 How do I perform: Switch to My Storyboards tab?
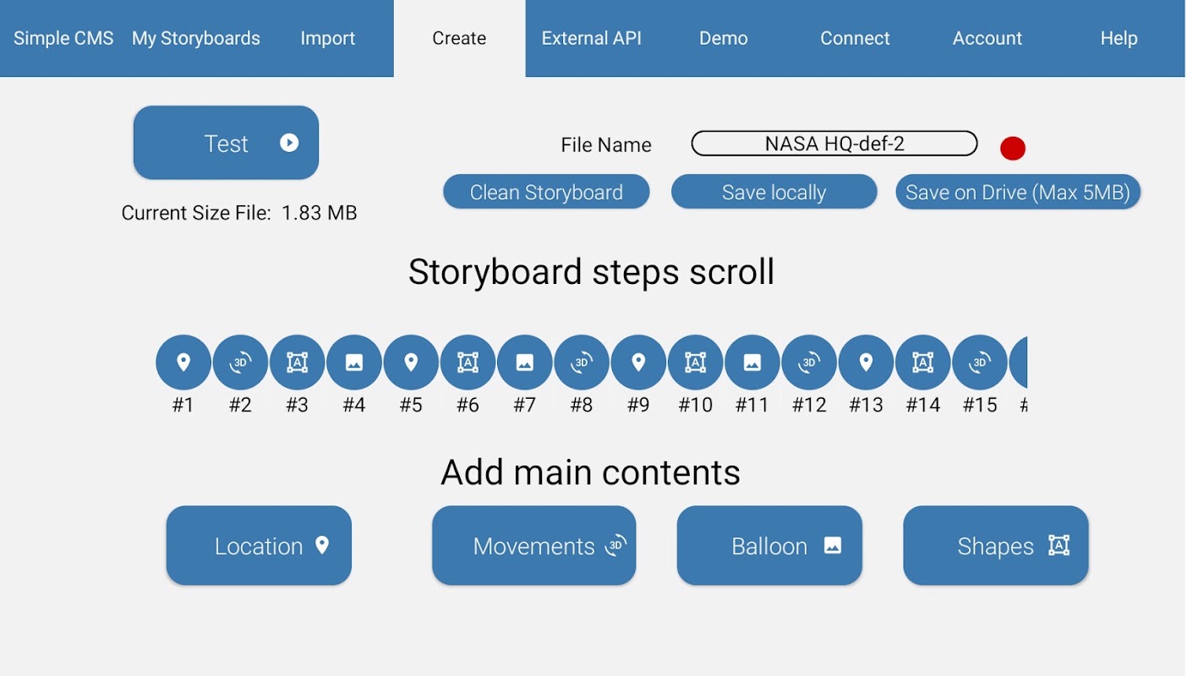[x=196, y=38]
